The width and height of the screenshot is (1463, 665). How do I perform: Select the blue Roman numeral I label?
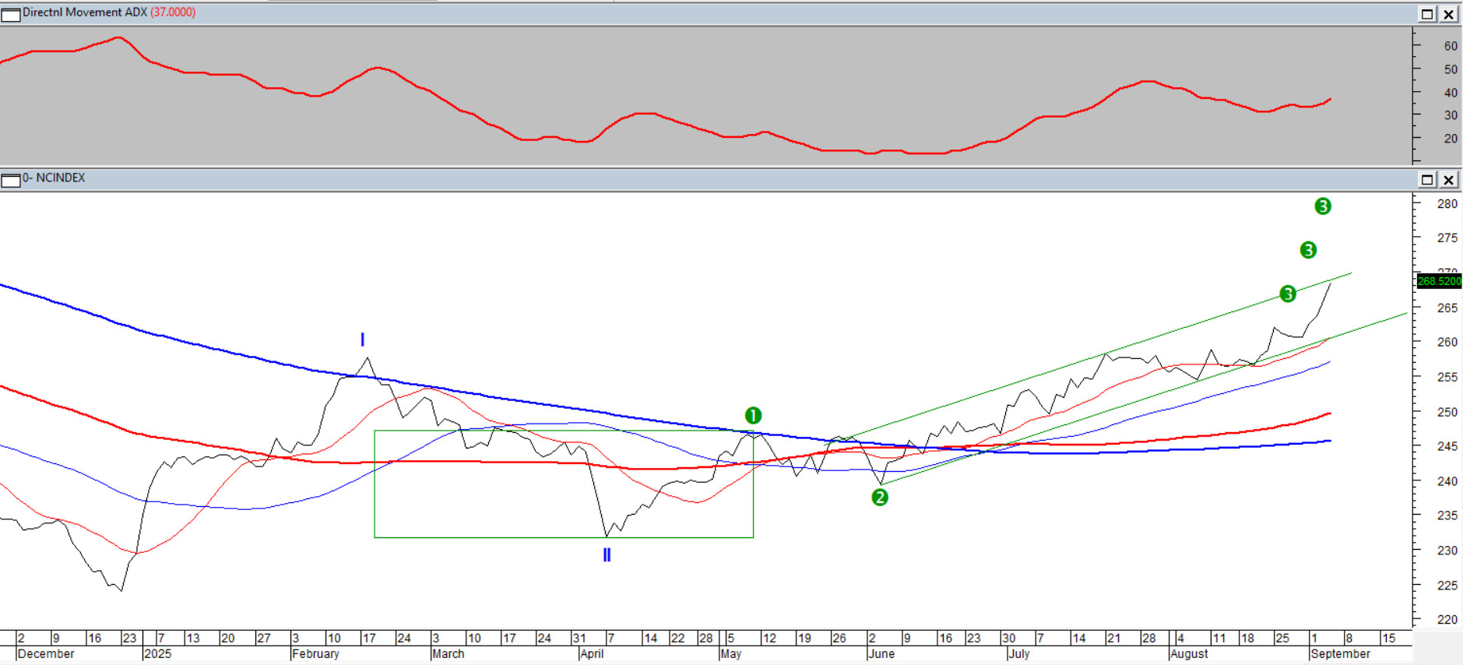pyautogui.click(x=362, y=340)
